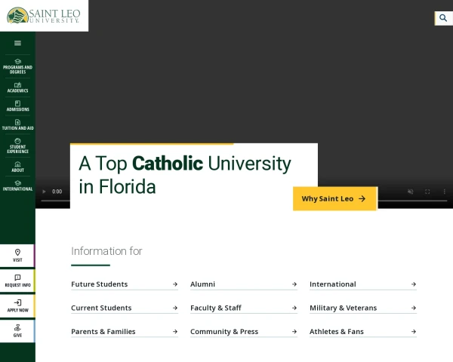This screenshot has width=453, height=362.
Task: Click the Visit location button
Action: click(x=17, y=256)
